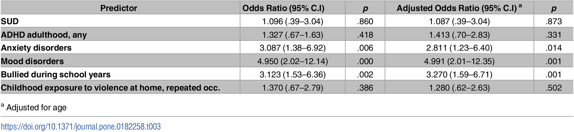This screenshot has width=574, height=132.
Task: Open the doi.org journal.pone.0182258.t003 link
Action: click(81, 127)
